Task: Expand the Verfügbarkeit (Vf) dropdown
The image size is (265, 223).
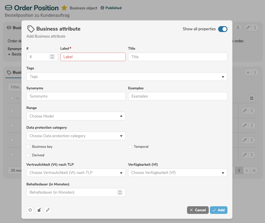Action: click(x=178, y=173)
